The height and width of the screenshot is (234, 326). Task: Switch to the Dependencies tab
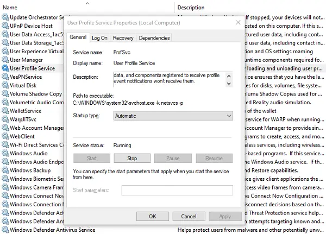tap(154, 38)
